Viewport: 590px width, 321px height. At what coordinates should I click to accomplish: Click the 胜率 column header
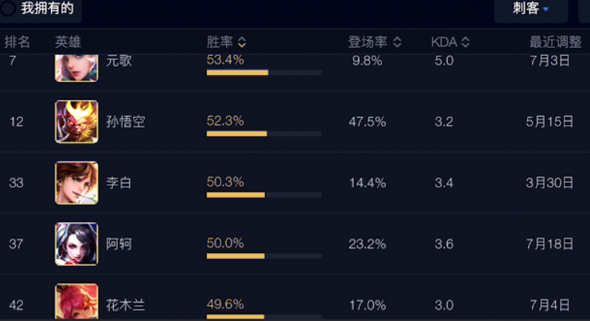(220, 42)
